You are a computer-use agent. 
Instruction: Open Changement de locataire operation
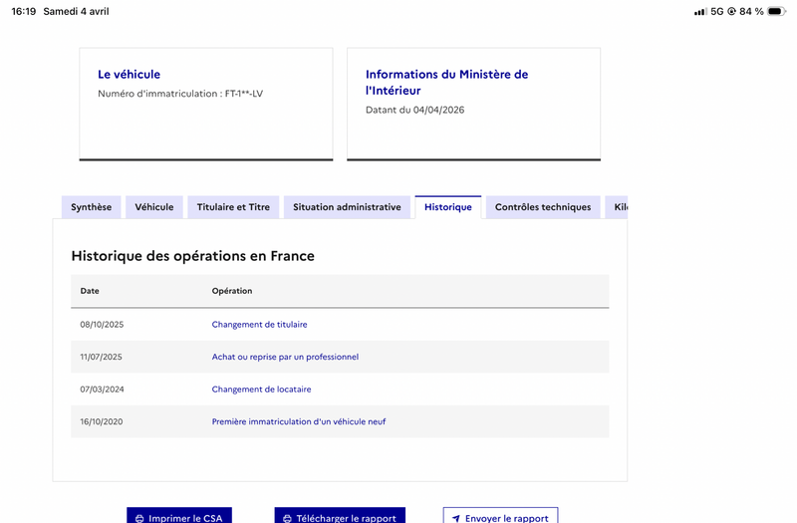[261, 390]
